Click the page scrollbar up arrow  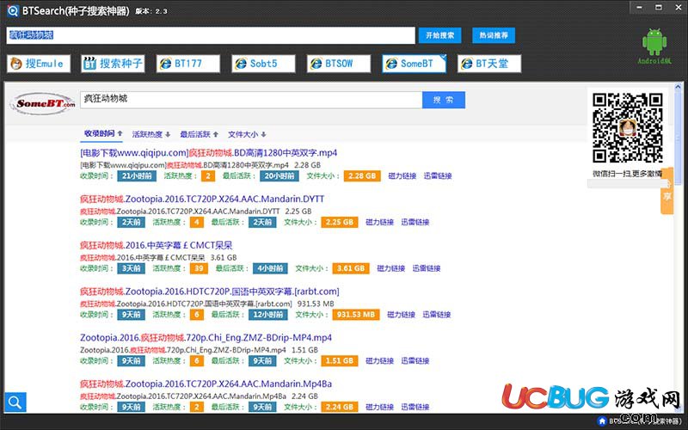[x=678, y=88]
